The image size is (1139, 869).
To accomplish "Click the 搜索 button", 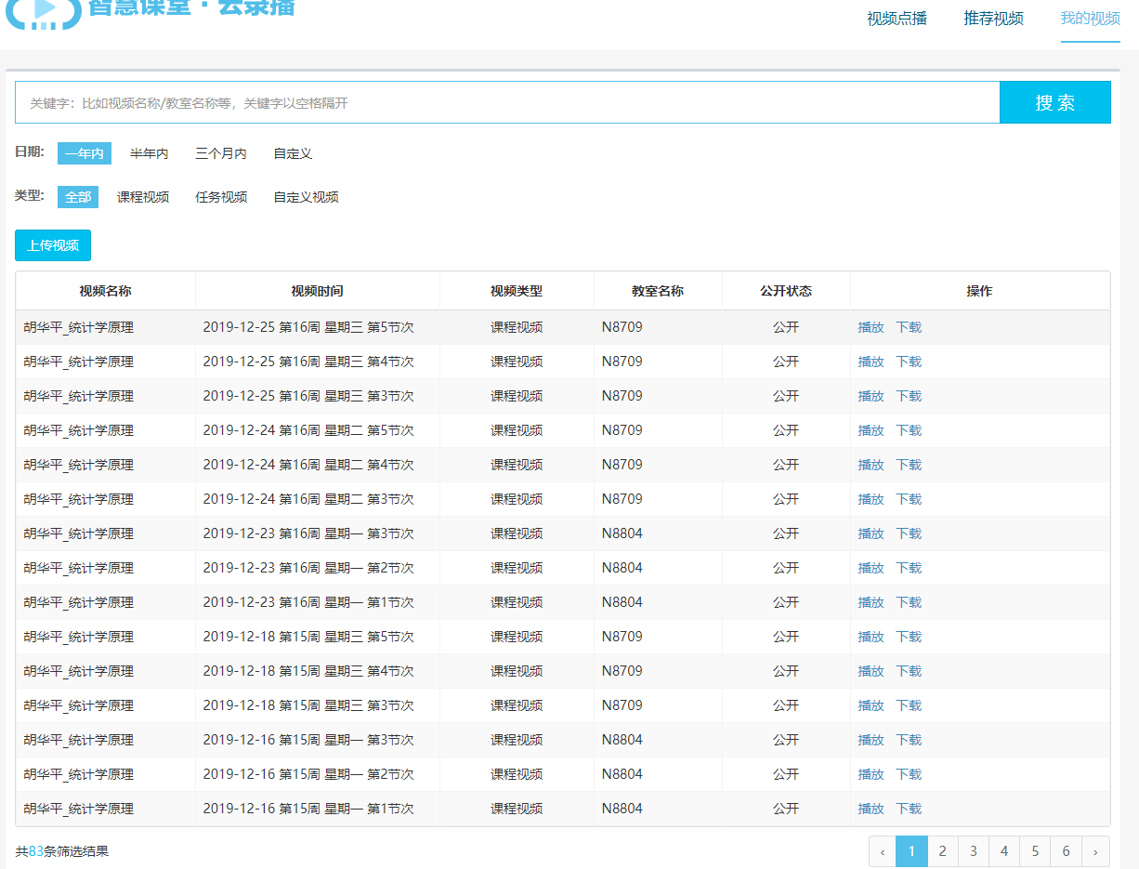I will tap(1054, 102).
